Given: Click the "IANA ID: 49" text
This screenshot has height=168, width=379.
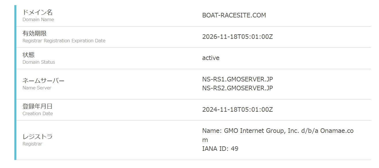Looking at the screenshot, I should coord(220,149).
